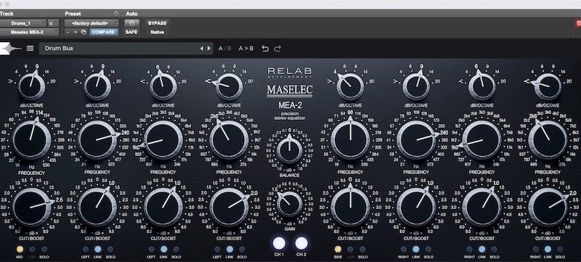Toggle SOLO on the SIDE band

tap(362, 250)
